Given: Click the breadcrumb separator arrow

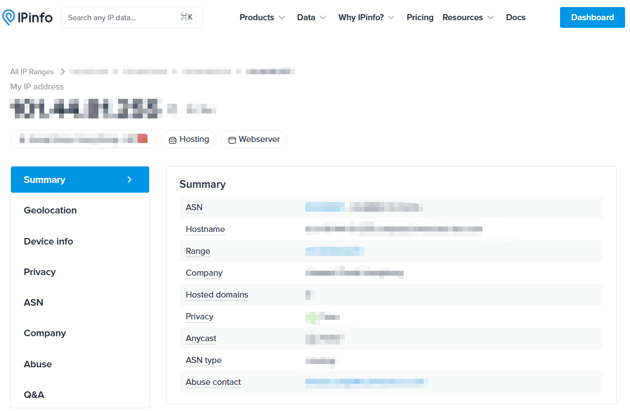Looking at the screenshot, I should pyautogui.click(x=63, y=72).
